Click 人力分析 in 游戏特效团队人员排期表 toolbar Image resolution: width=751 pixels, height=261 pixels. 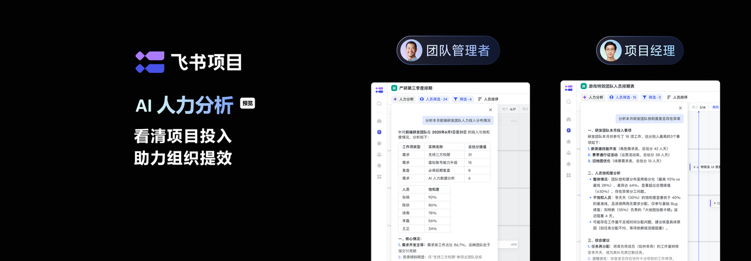(x=593, y=97)
